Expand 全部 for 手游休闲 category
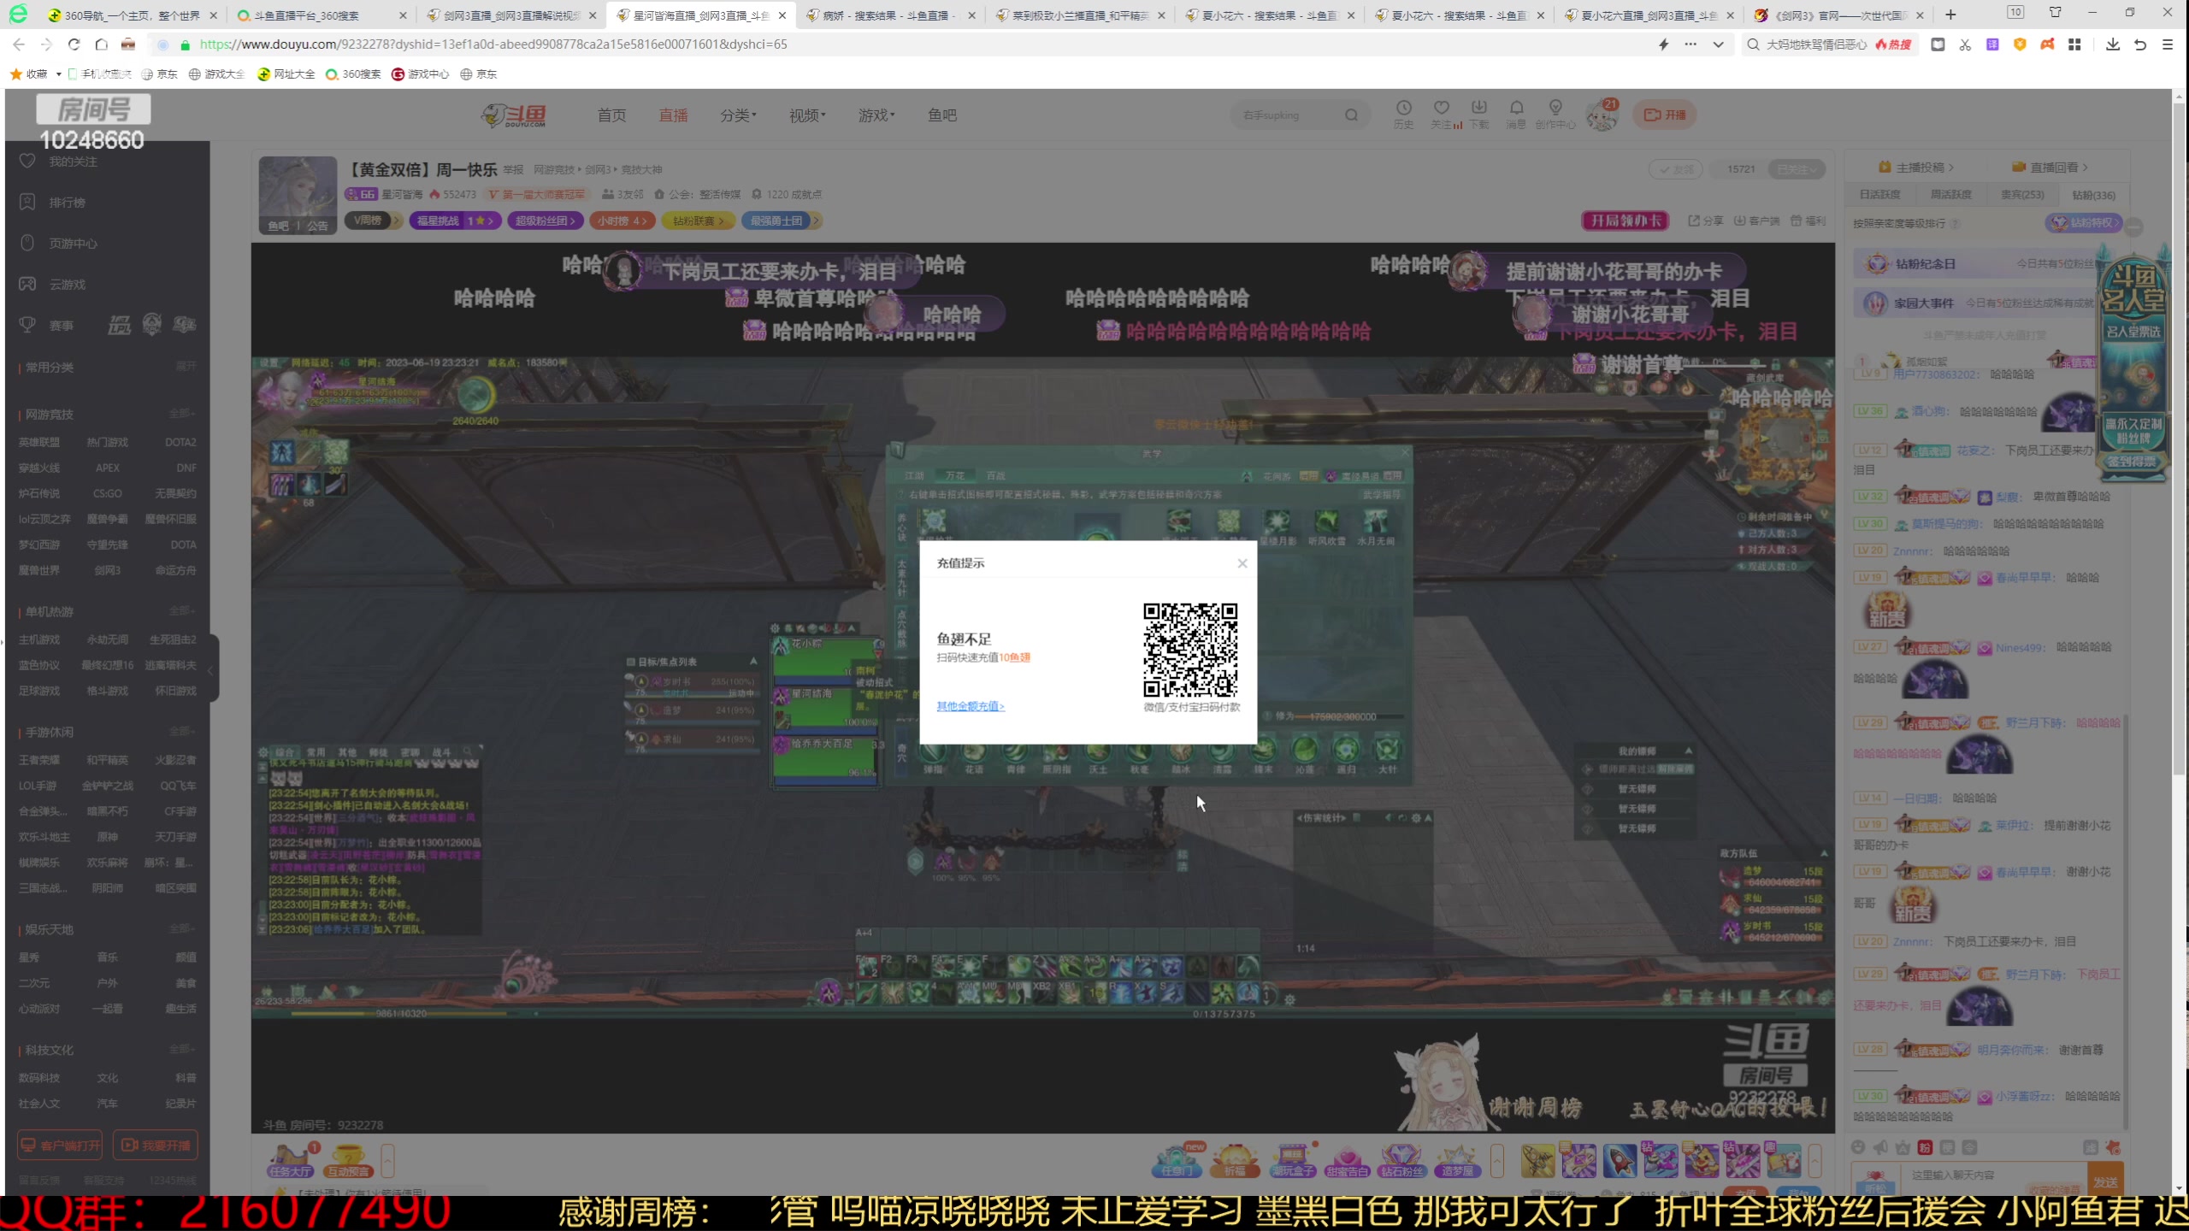 (182, 732)
